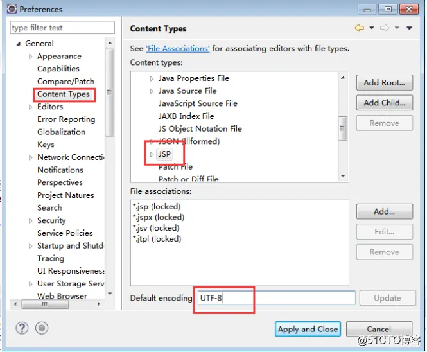Expand Startup and Shutdown node

click(31, 246)
